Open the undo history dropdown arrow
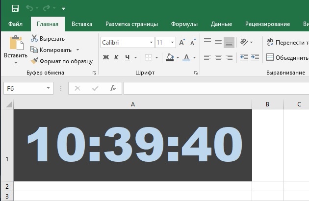Screen dimensions: 309x201 coord(37,8)
